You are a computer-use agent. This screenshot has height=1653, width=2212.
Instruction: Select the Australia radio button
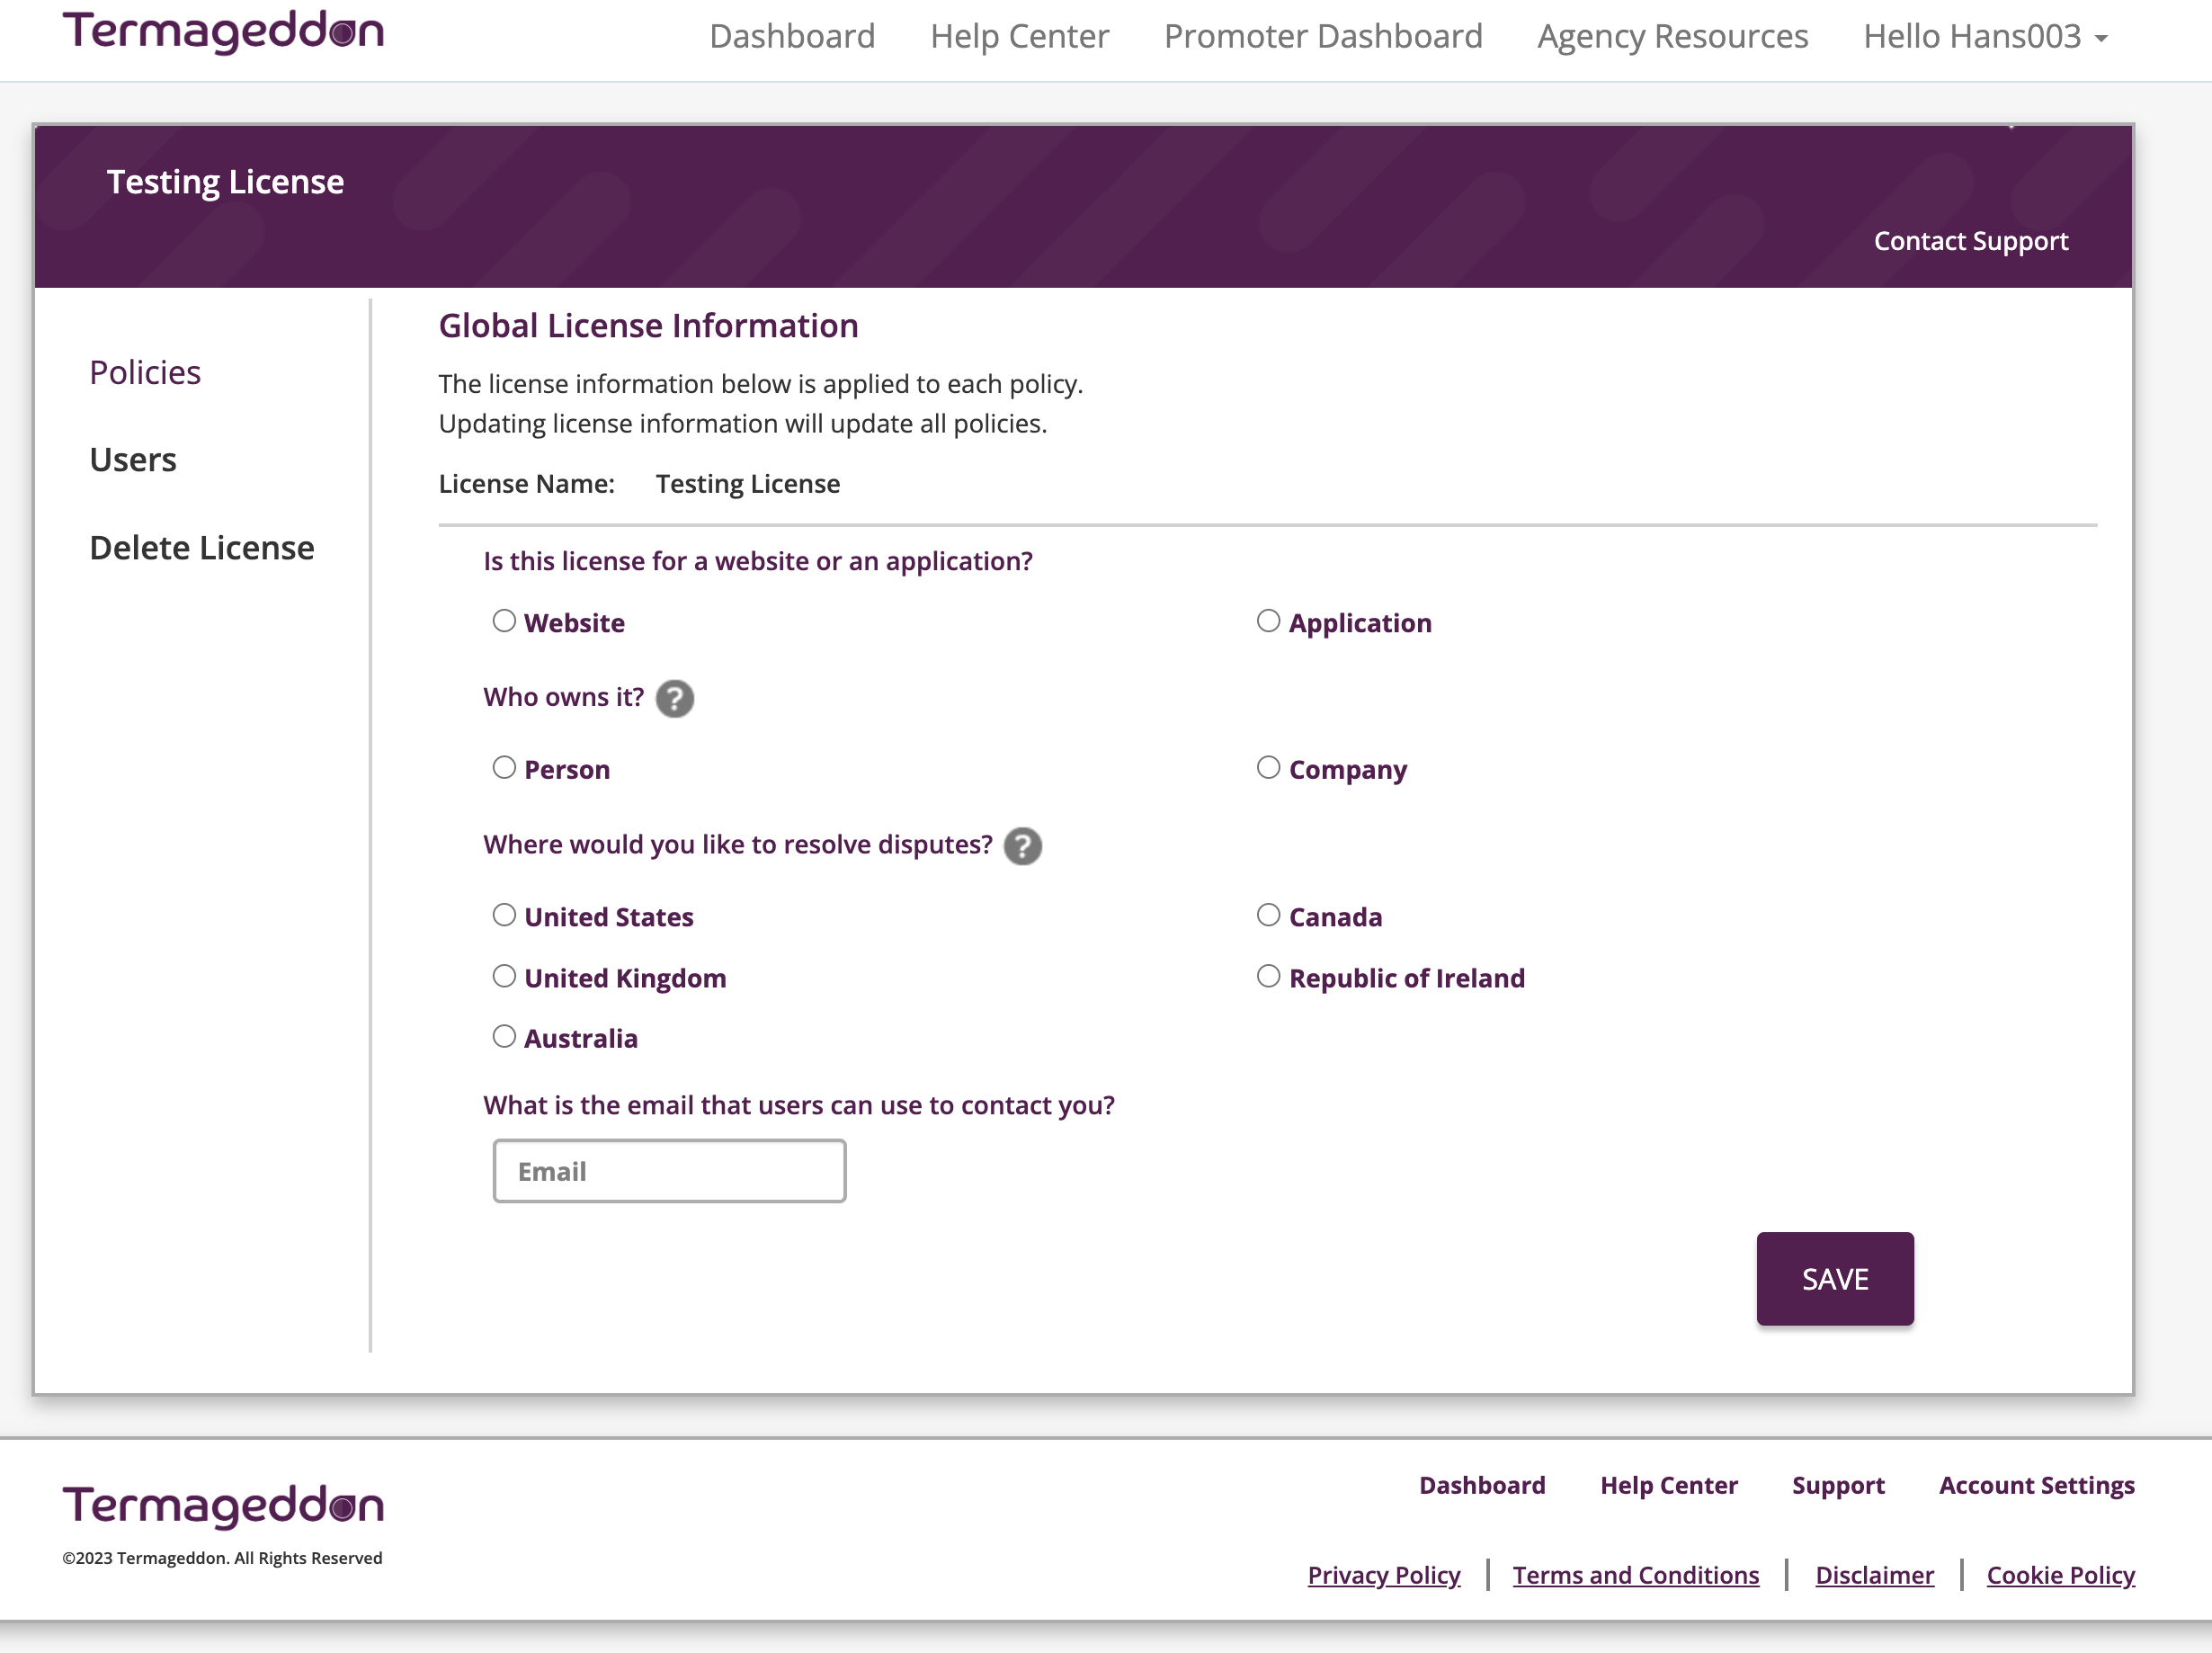coord(504,1037)
